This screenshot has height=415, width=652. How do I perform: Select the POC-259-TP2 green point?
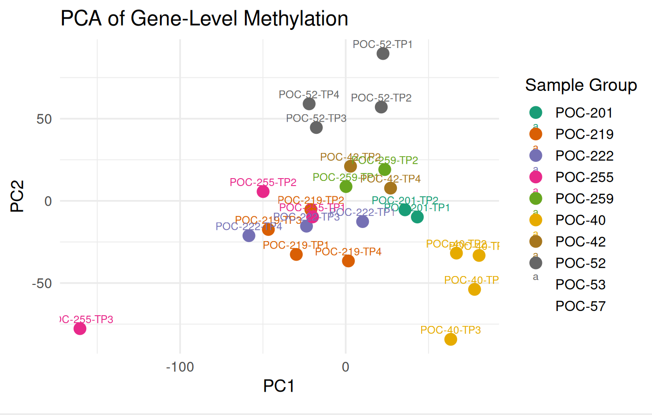click(384, 169)
